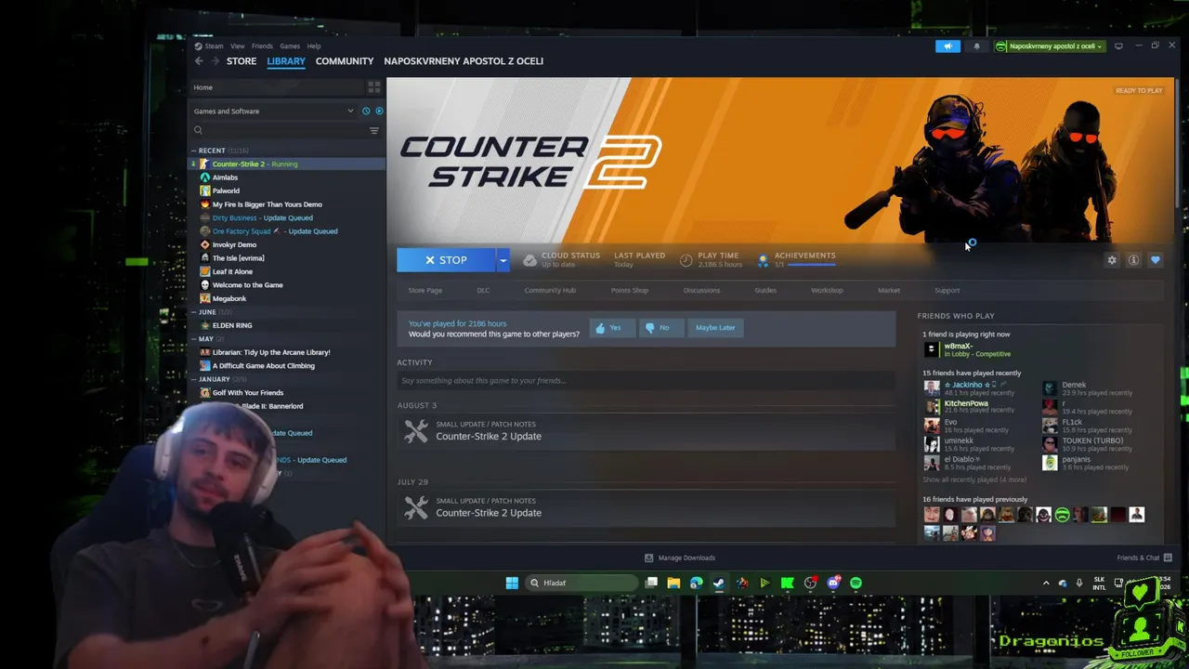1189x669 pixels.
Task: Click the Manage Downloads icon
Action: [648, 557]
